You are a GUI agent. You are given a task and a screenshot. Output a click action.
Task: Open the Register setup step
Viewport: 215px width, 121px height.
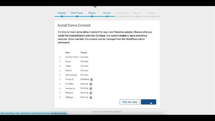(x=62, y=13)
